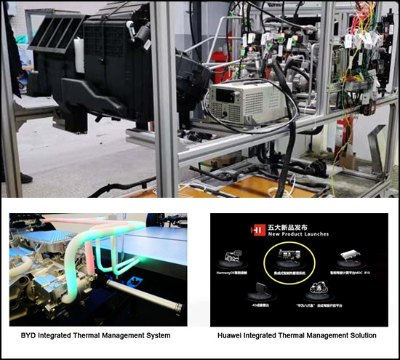The height and width of the screenshot is (360, 400).
Task: Click the label containing 'MDC 810'
Action: tap(350, 273)
